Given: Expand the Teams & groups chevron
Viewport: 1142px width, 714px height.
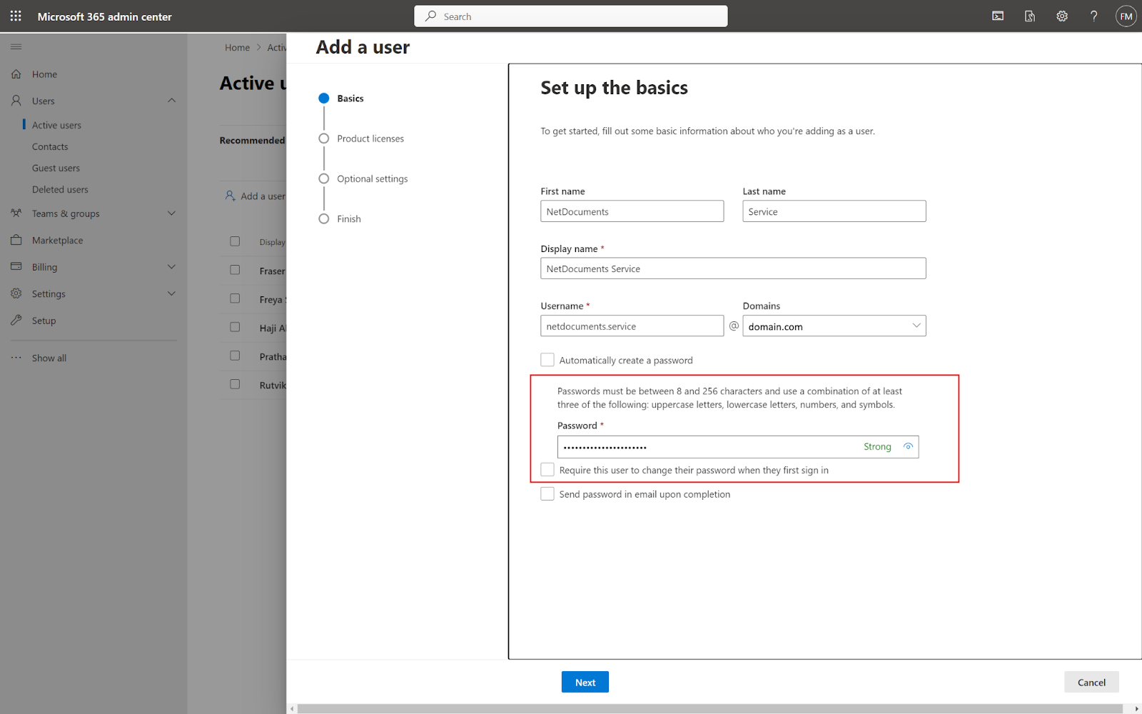Looking at the screenshot, I should click(x=171, y=213).
